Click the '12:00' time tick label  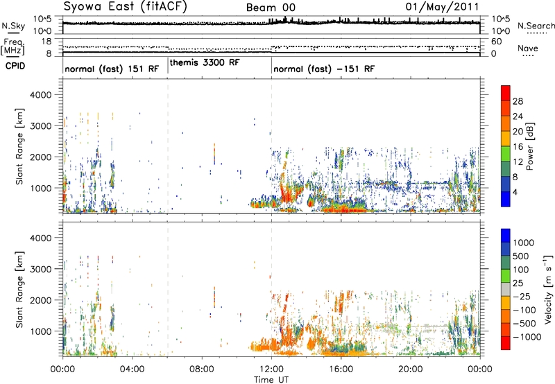271,369
